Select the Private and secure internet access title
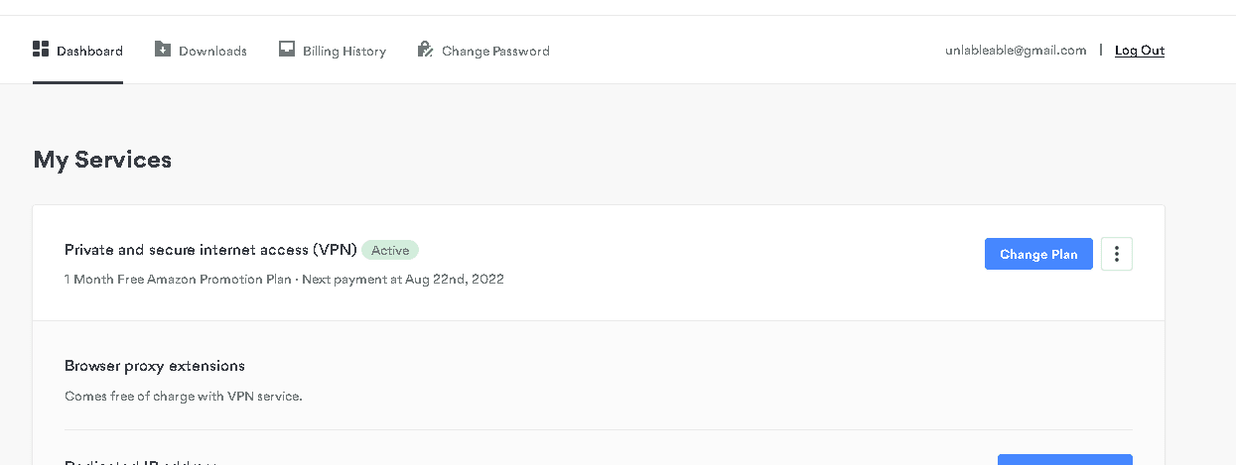 tap(210, 250)
